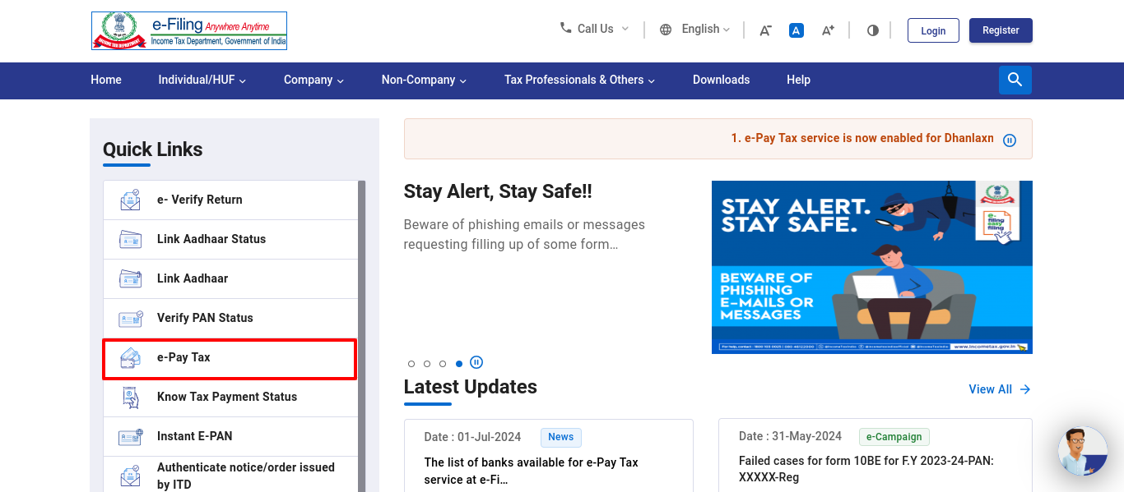Open the Instant E-PAN quick link

(230, 436)
